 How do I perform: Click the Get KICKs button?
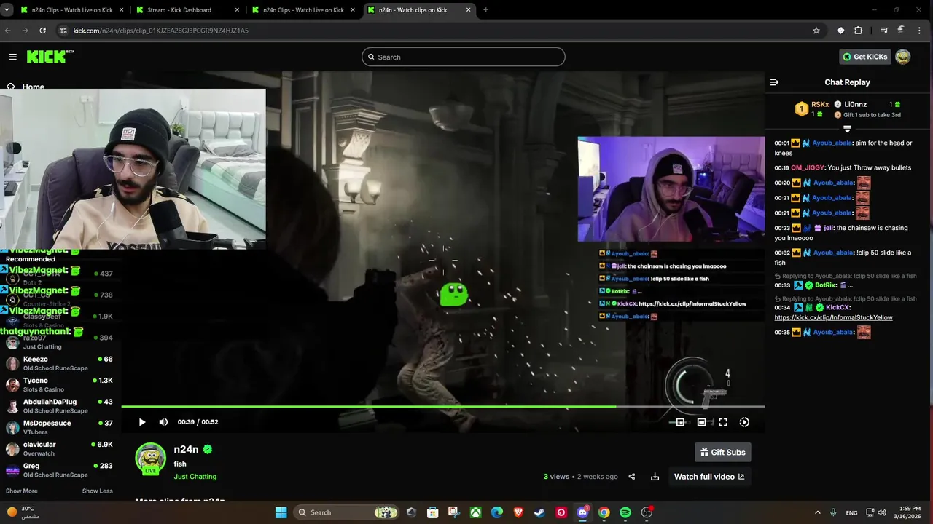pos(865,57)
